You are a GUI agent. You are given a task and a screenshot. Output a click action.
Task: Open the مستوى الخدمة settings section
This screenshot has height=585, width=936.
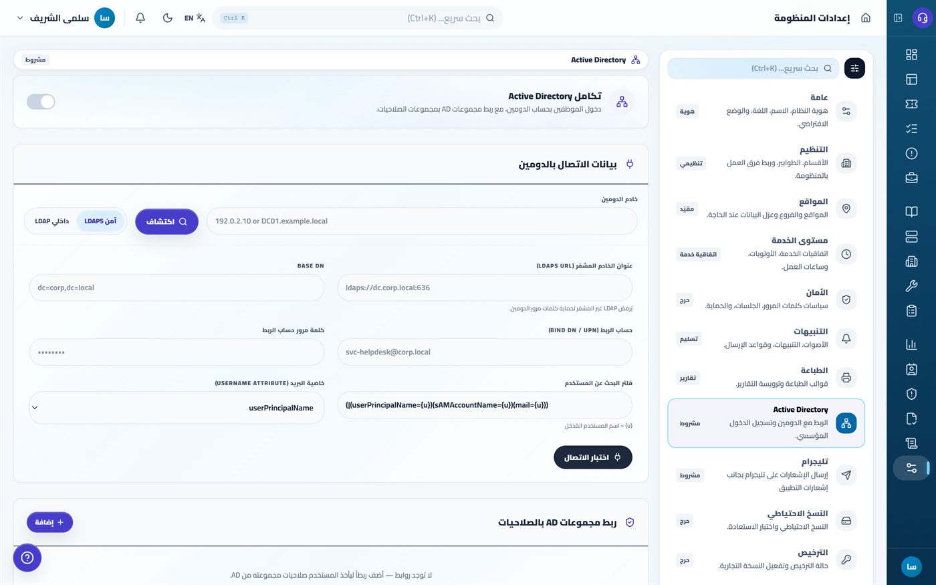tap(766, 254)
